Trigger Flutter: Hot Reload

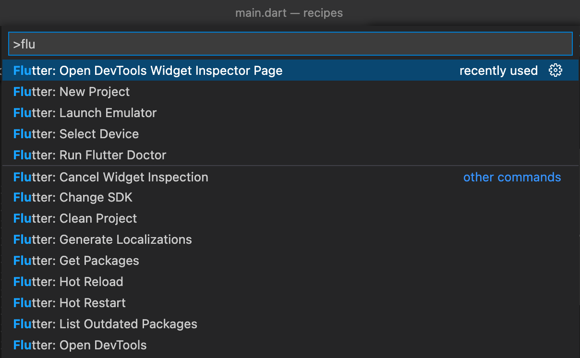(x=290, y=282)
